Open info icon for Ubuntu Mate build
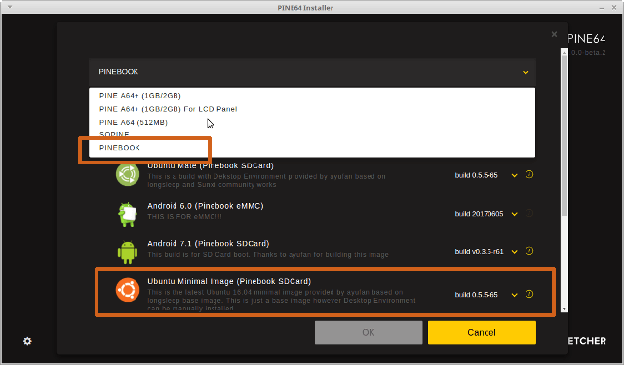 (x=528, y=174)
